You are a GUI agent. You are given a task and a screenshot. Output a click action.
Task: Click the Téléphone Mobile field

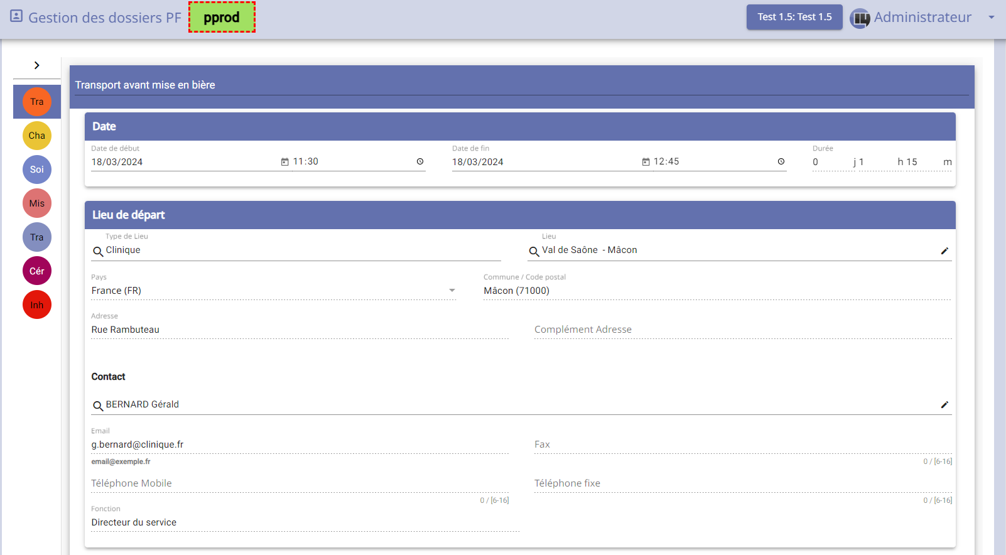(x=300, y=483)
